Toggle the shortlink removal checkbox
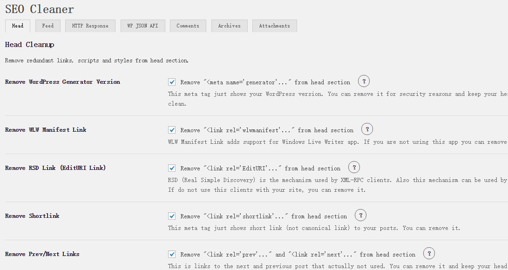 click(x=172, y=216)
